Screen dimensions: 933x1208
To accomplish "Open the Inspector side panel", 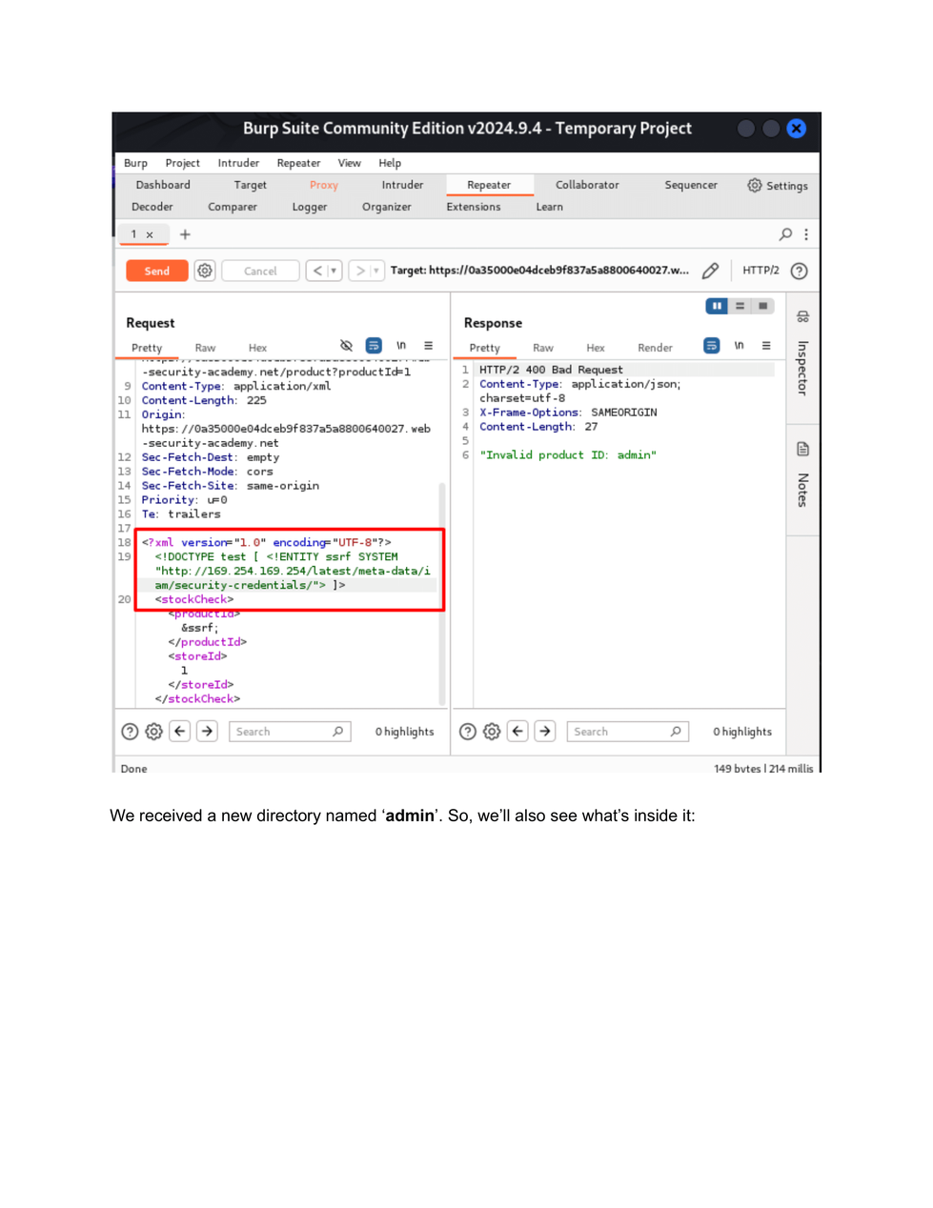I will pyautogui.click(x=802, y=353).
